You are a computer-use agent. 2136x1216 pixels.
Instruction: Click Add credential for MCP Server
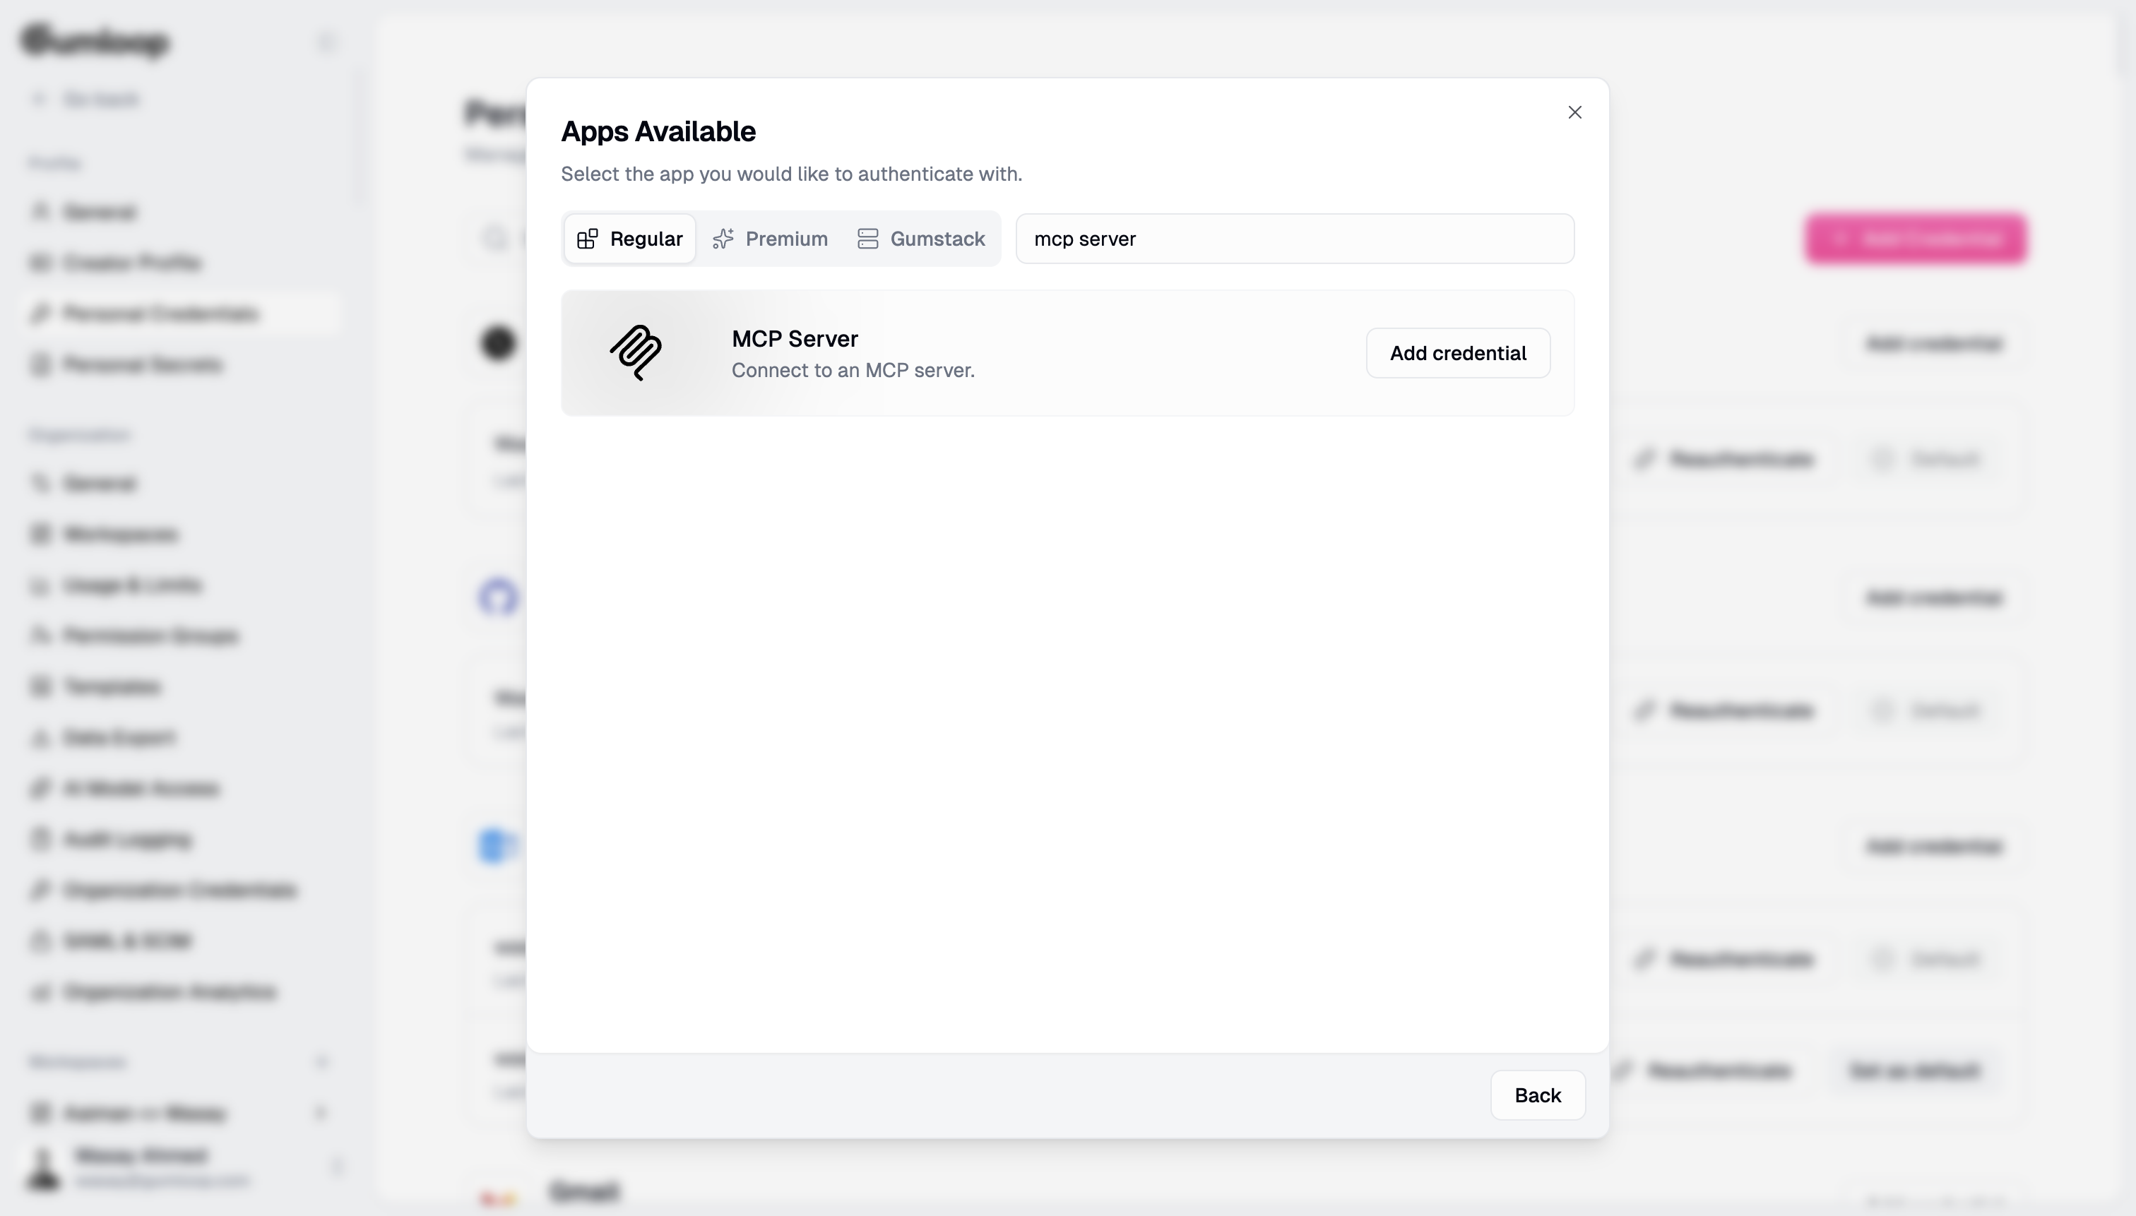[x=1457, y=352]
